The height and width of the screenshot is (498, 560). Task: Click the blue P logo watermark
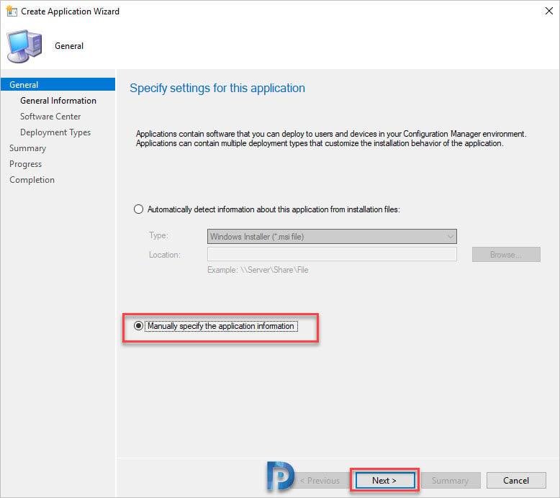(280, 475)
